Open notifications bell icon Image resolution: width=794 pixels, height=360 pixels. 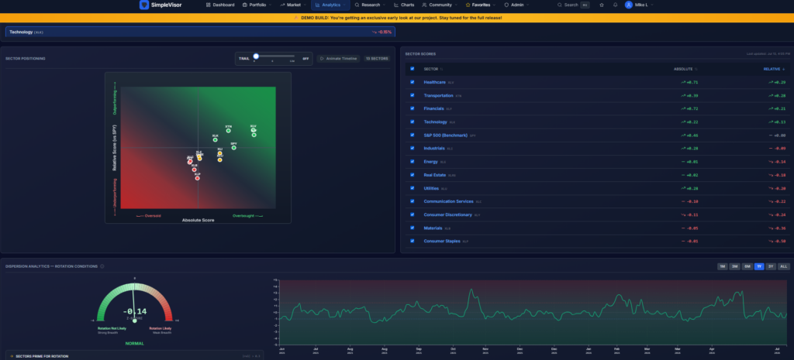[615, 5]
